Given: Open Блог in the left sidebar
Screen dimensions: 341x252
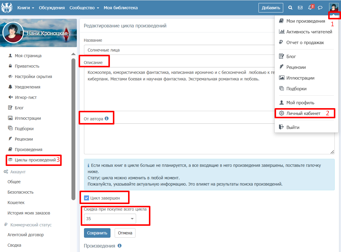Looking at the screenshot, I should click(19, 108).
